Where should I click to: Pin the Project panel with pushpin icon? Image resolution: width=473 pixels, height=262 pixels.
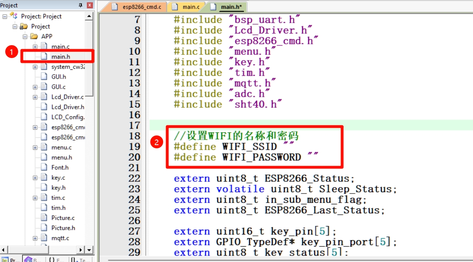click(x=80, y=5)
